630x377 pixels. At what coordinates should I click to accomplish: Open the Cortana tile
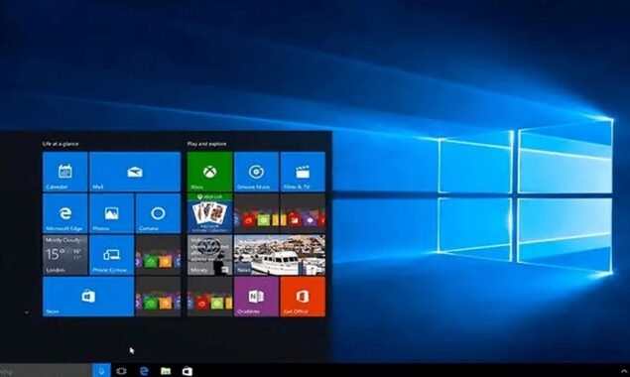point(158,213)
